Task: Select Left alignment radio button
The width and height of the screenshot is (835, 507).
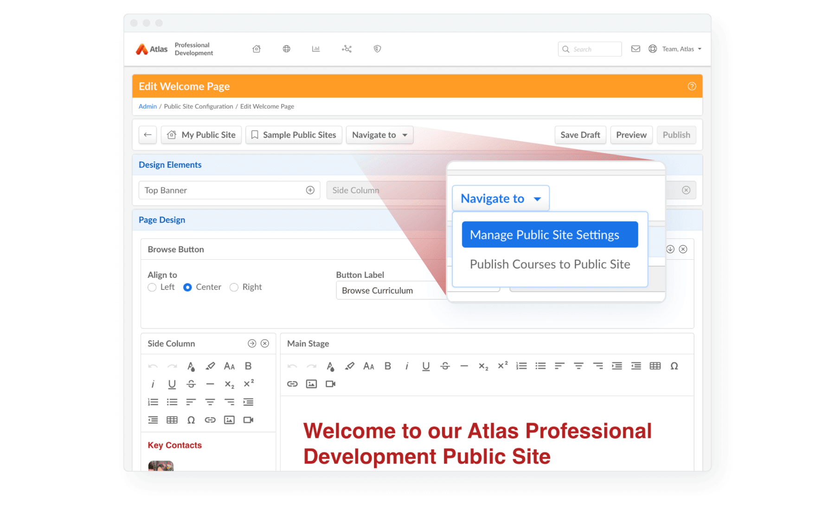Action: tap(152, 287)
